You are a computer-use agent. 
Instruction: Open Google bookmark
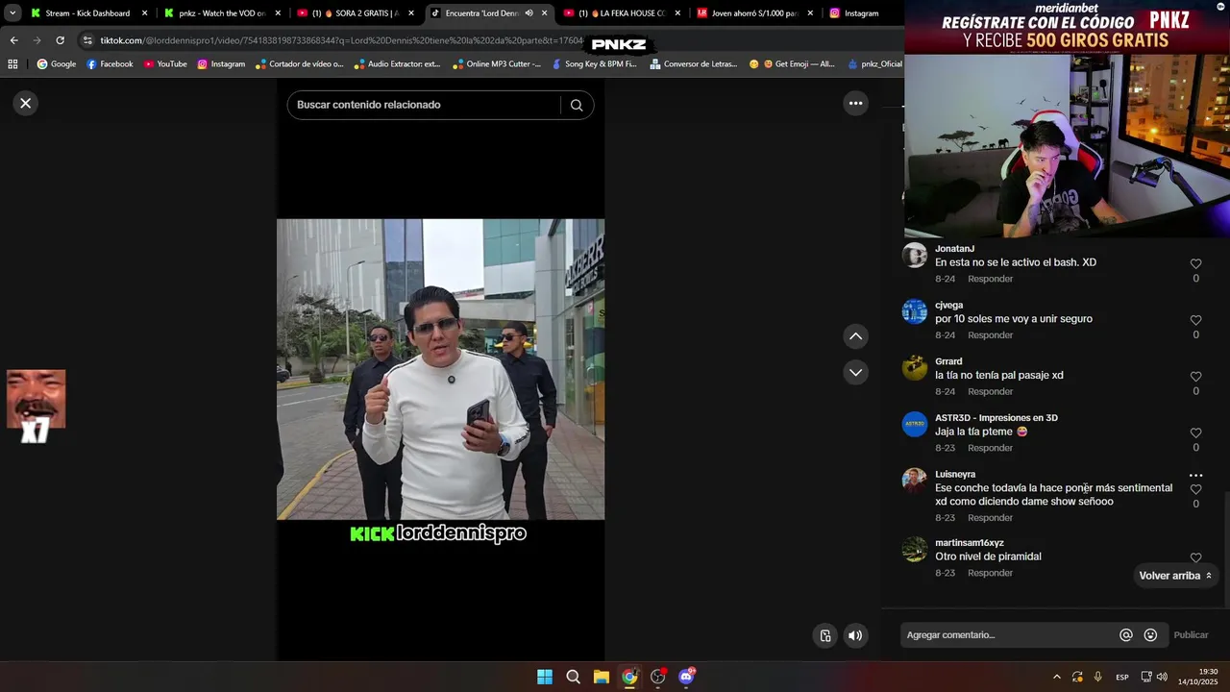tap(56, 64)
